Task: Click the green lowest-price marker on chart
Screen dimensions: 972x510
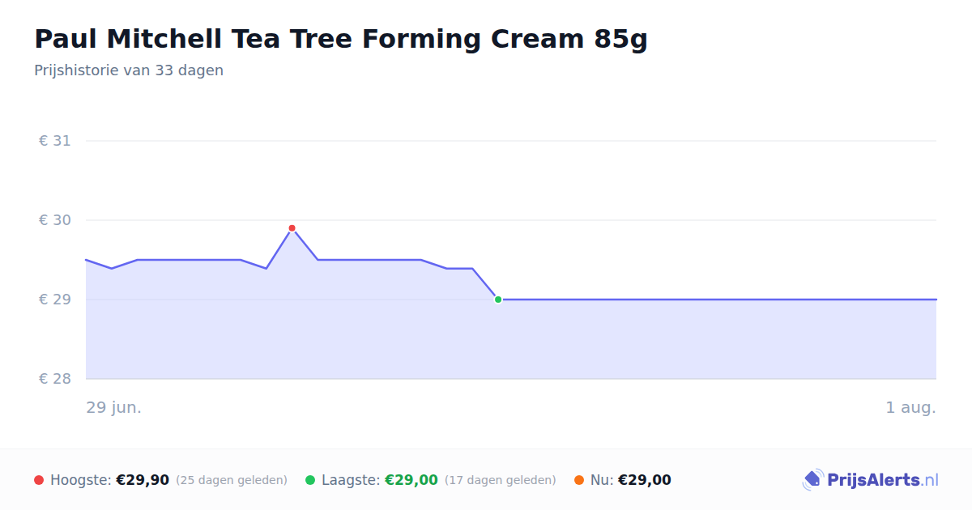Action: (498, 300)
